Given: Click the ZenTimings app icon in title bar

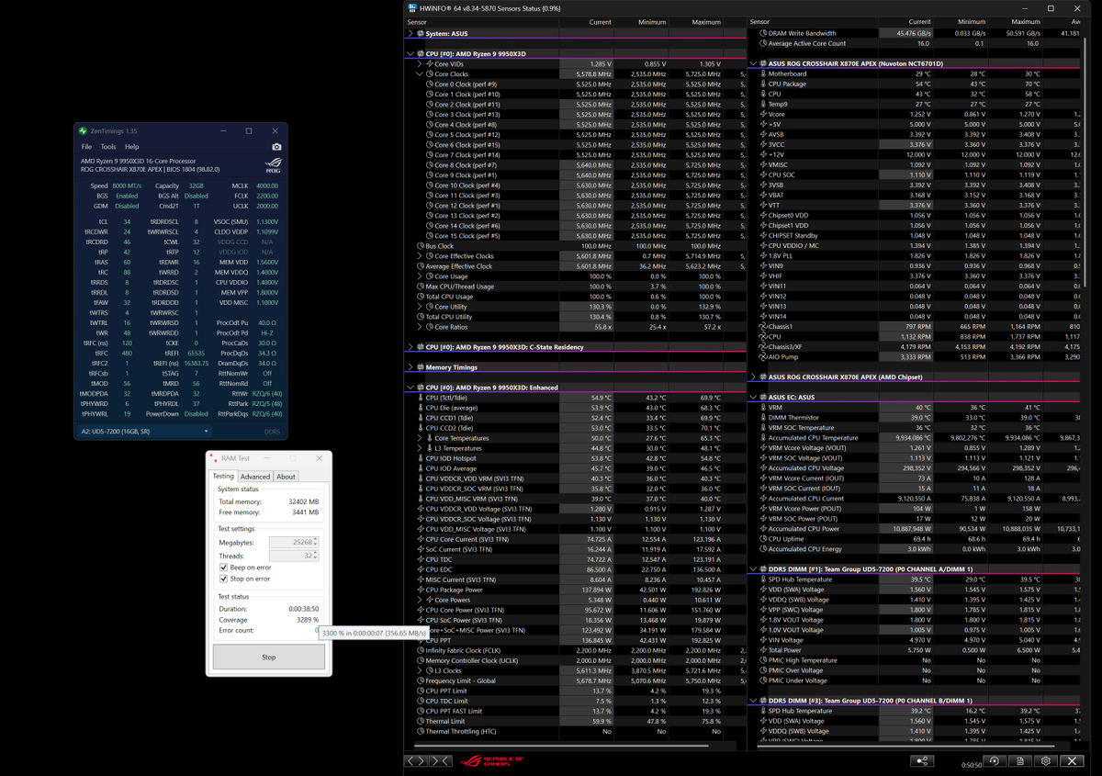Looking at the screenshot, I should click(84, 131).
